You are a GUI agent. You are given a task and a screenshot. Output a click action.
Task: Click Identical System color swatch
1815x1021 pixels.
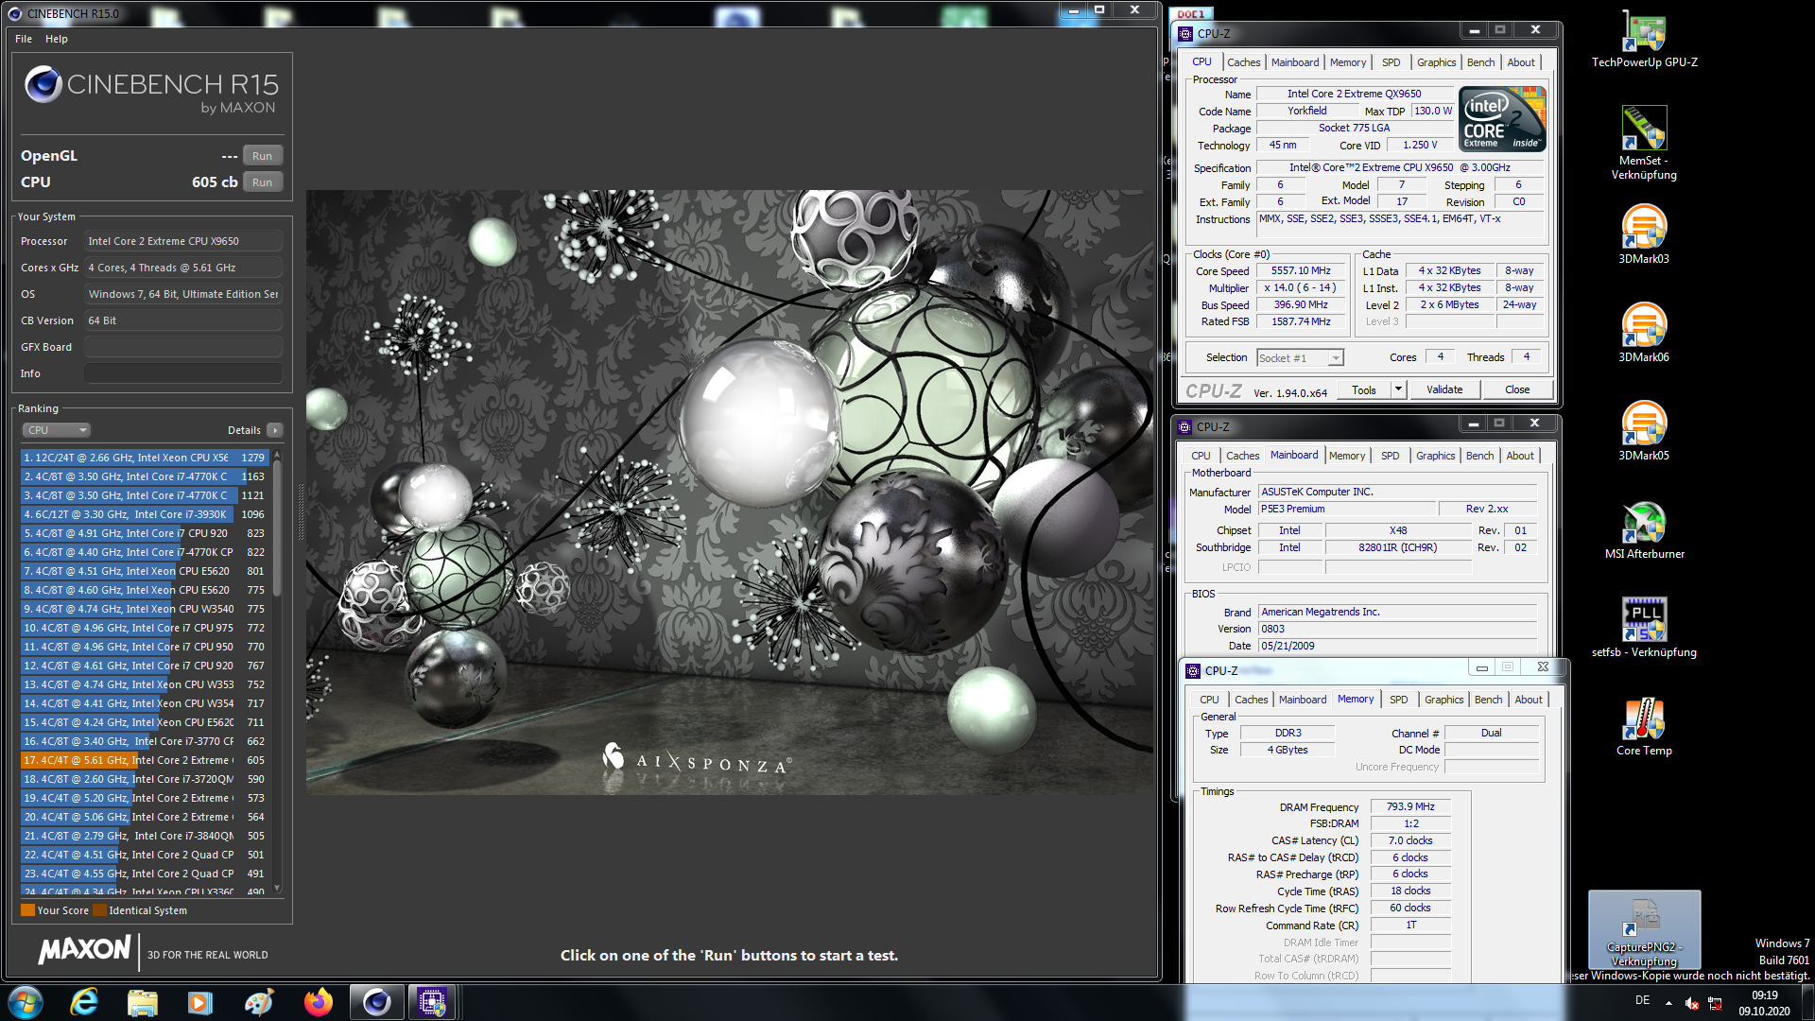99,910
